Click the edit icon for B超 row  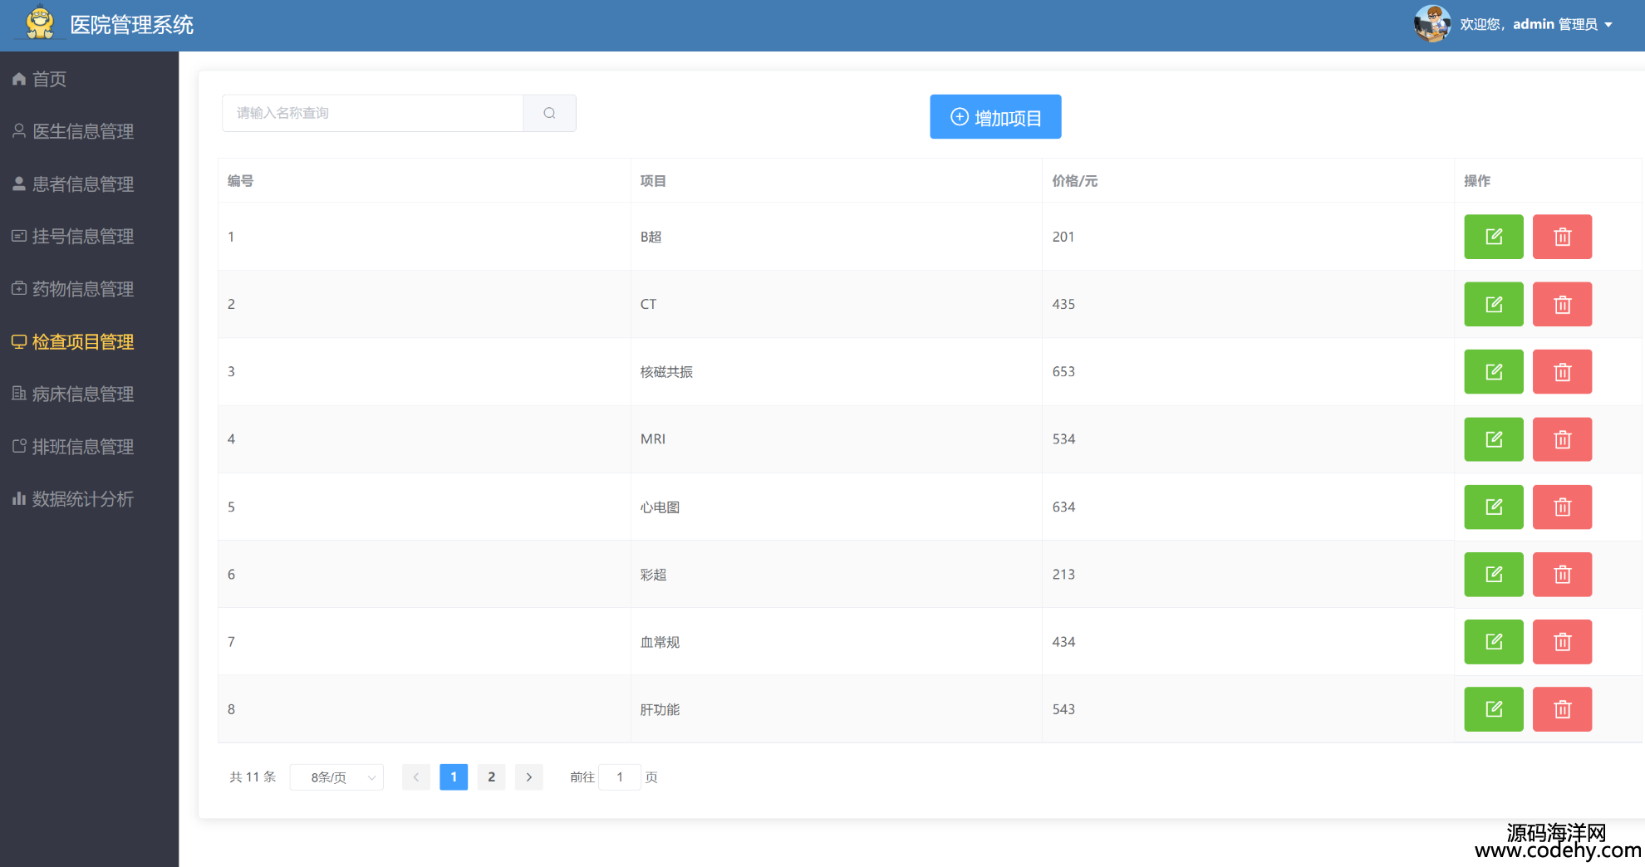[x=1493, y=237]
